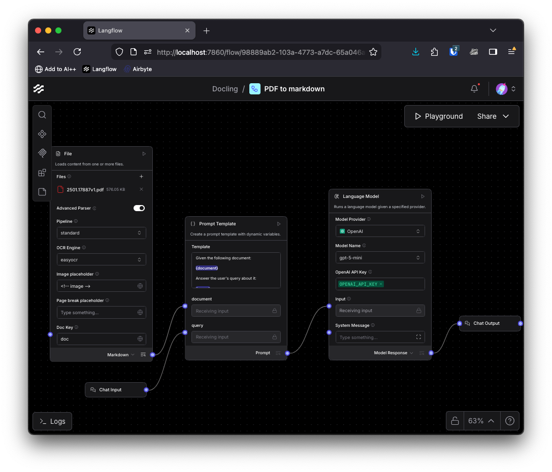The height and width of the screenshot is (472, 552).
Task: Open the Bundles icon in the left sidebar
Action: [42, 172]
